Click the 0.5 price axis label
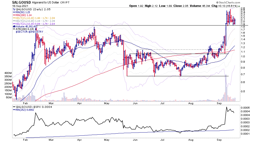Image resolution: width=254 pixels, height=142 pixels. (x=243, y=92)
